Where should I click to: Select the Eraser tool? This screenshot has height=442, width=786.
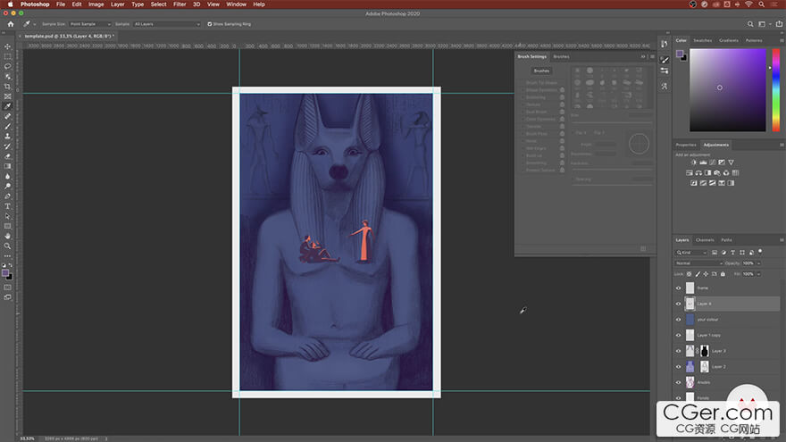point(7,156)
